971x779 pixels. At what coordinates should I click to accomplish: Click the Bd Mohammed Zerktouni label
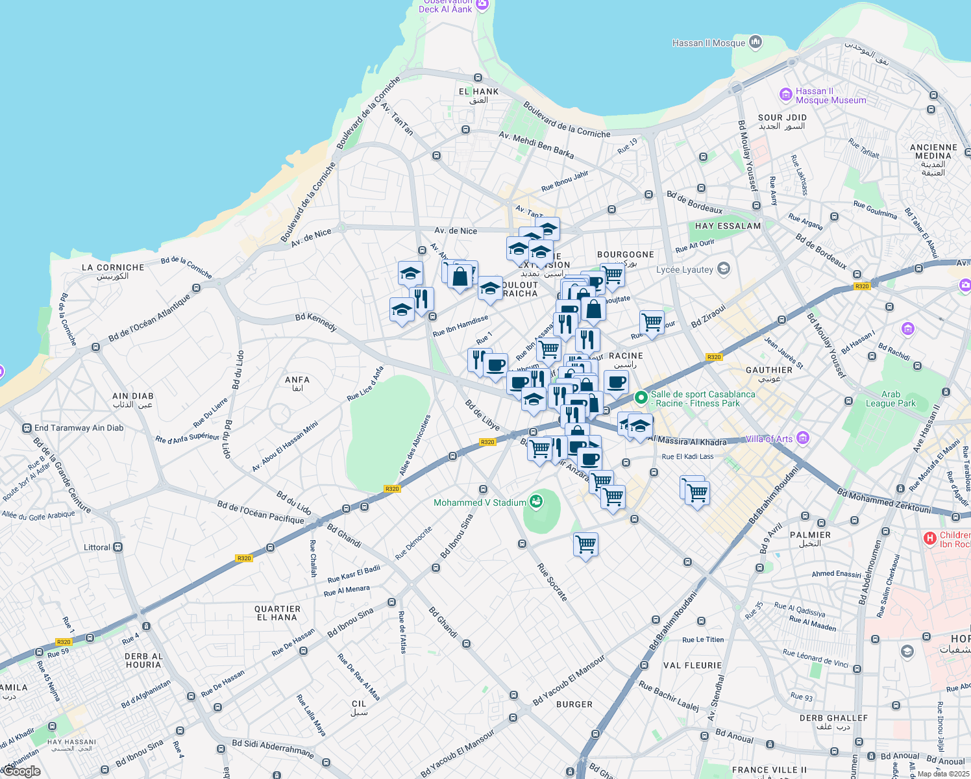coord(884,501)
